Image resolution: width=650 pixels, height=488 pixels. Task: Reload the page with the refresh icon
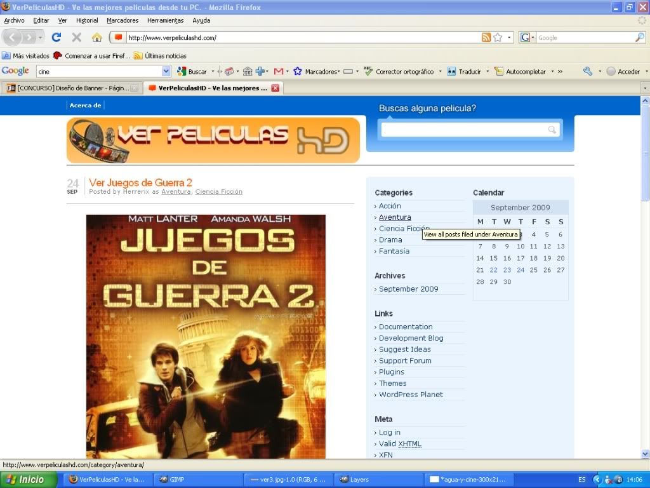[56, 37]
